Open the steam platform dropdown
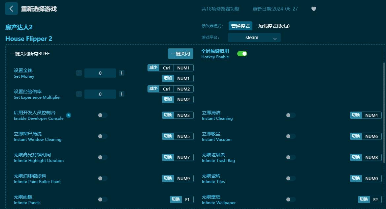386x209 pixels. (254, 38)
